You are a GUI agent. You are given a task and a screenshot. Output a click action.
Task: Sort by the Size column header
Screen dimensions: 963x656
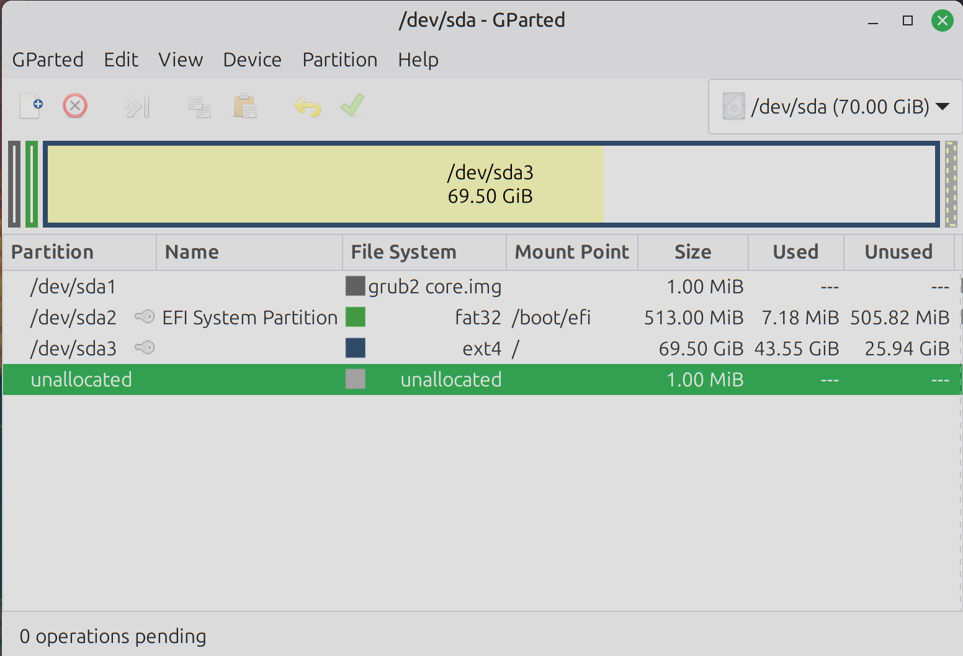693,252
